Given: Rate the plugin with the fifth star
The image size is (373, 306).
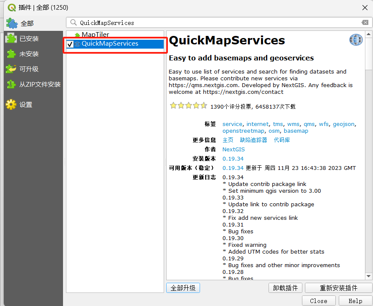Looking at the screenshot, I should pos(204,106).
